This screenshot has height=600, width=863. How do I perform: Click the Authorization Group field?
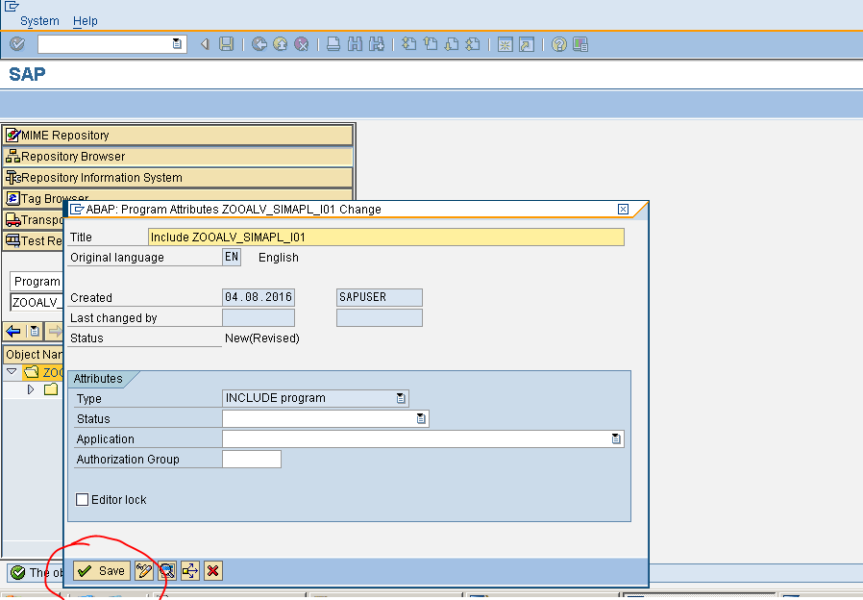click(252, 459)
